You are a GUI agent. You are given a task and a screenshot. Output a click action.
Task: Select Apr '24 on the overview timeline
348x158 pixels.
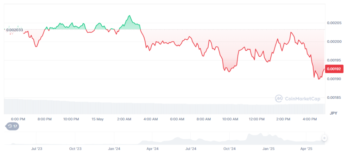click(x=152, y=149)
